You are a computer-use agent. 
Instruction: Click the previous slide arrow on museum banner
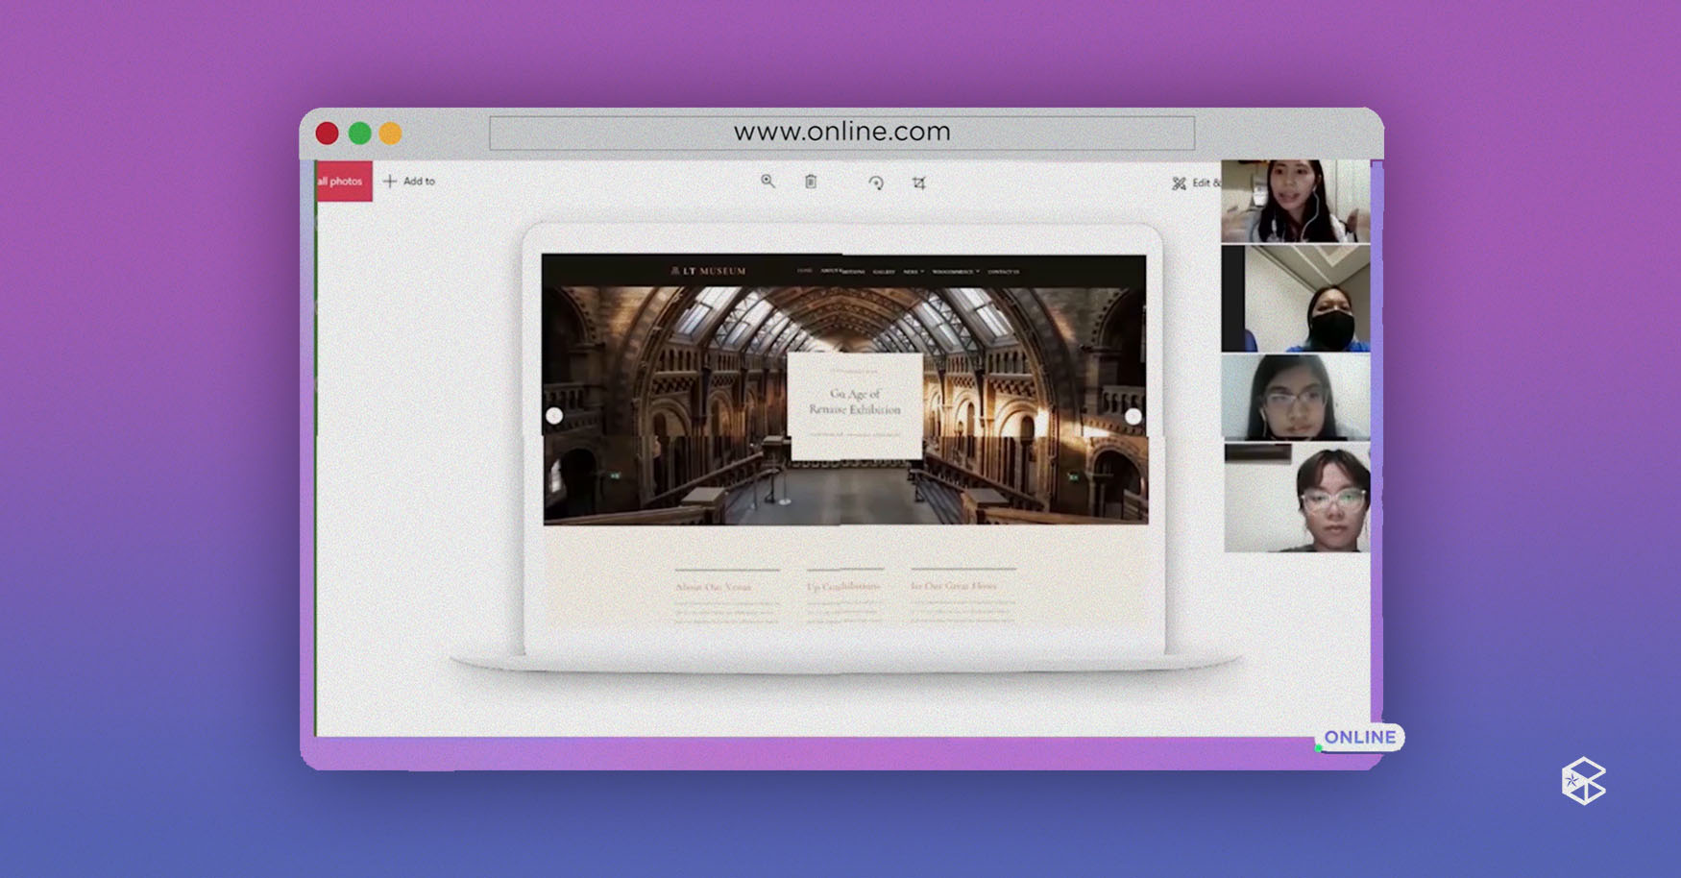click(554, 416)
